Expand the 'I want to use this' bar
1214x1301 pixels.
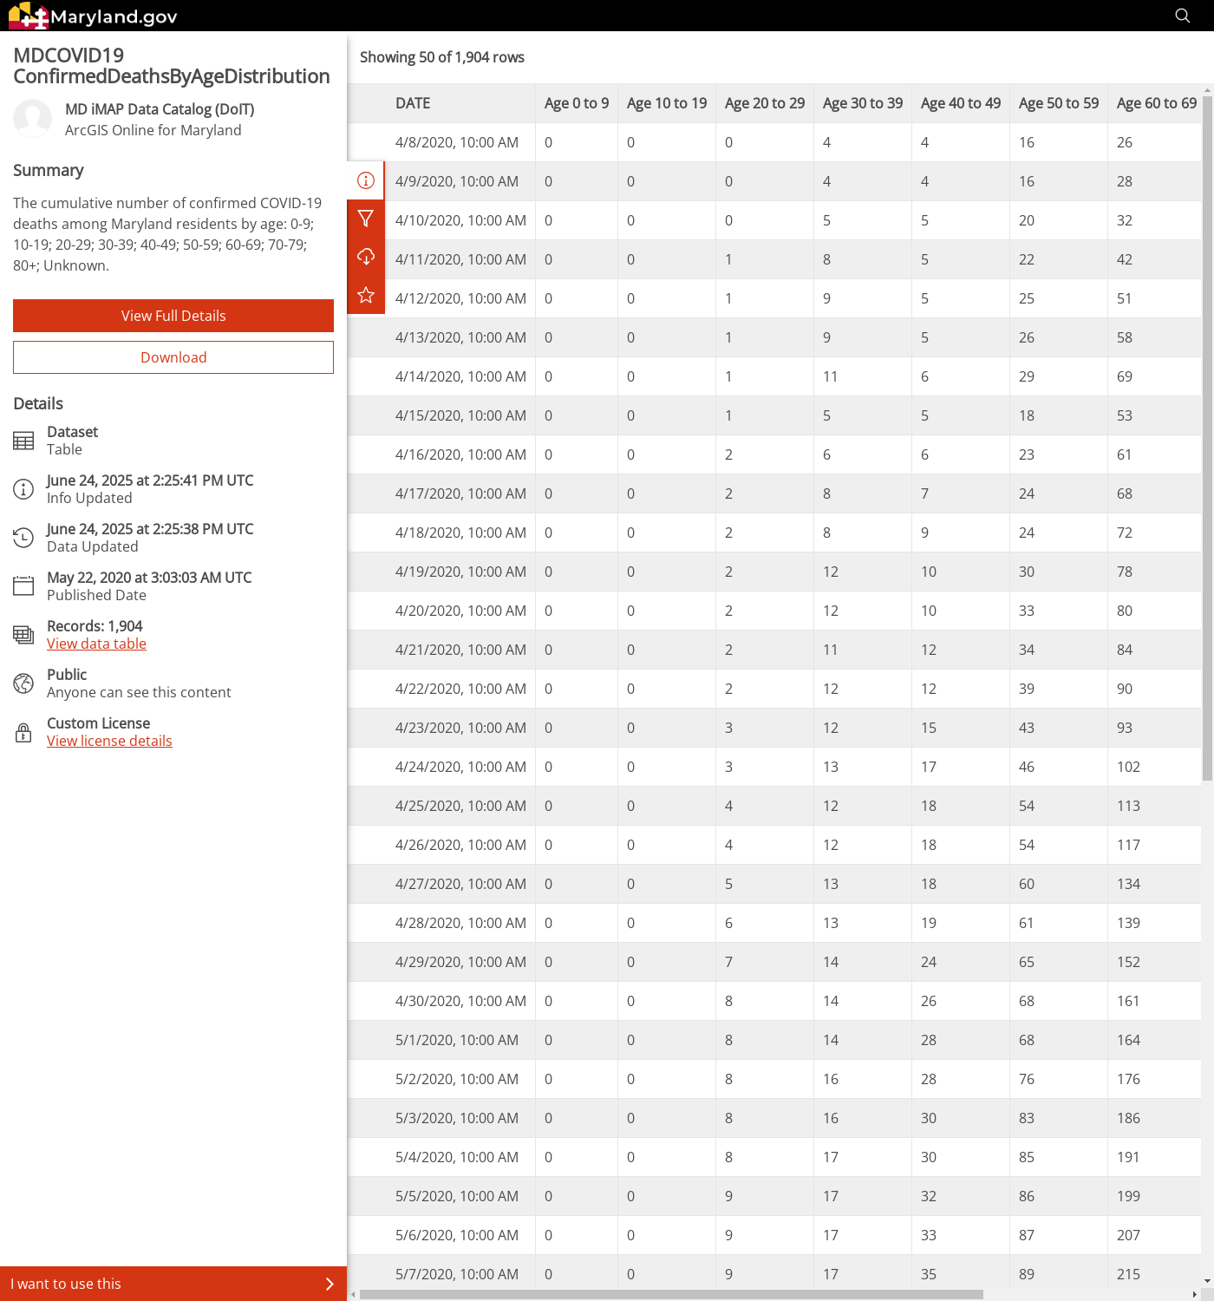click(173, 1284)
